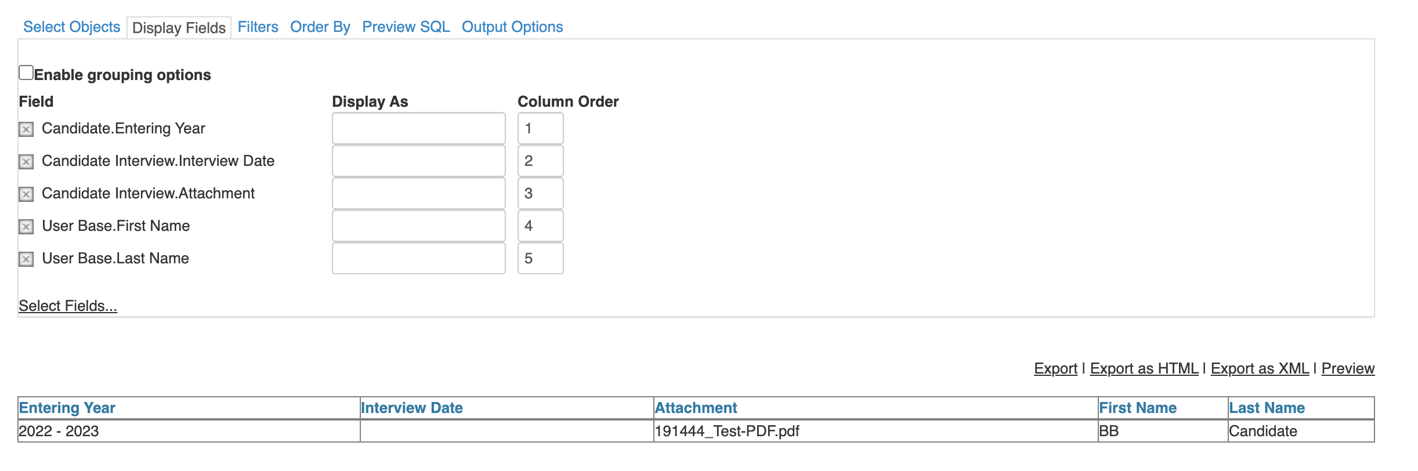Viewport: 1418px width, 471px height.
Task: Remove the Candidate Interview.Attachment field
Action: tap(26, 194)
